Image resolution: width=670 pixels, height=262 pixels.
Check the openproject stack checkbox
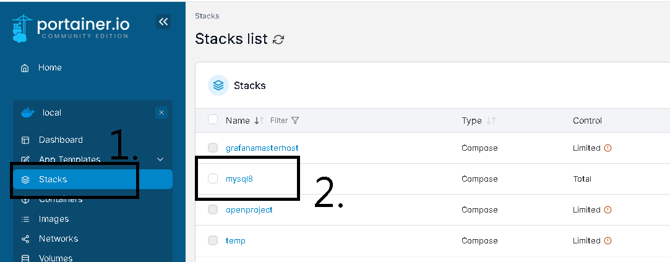213,209
